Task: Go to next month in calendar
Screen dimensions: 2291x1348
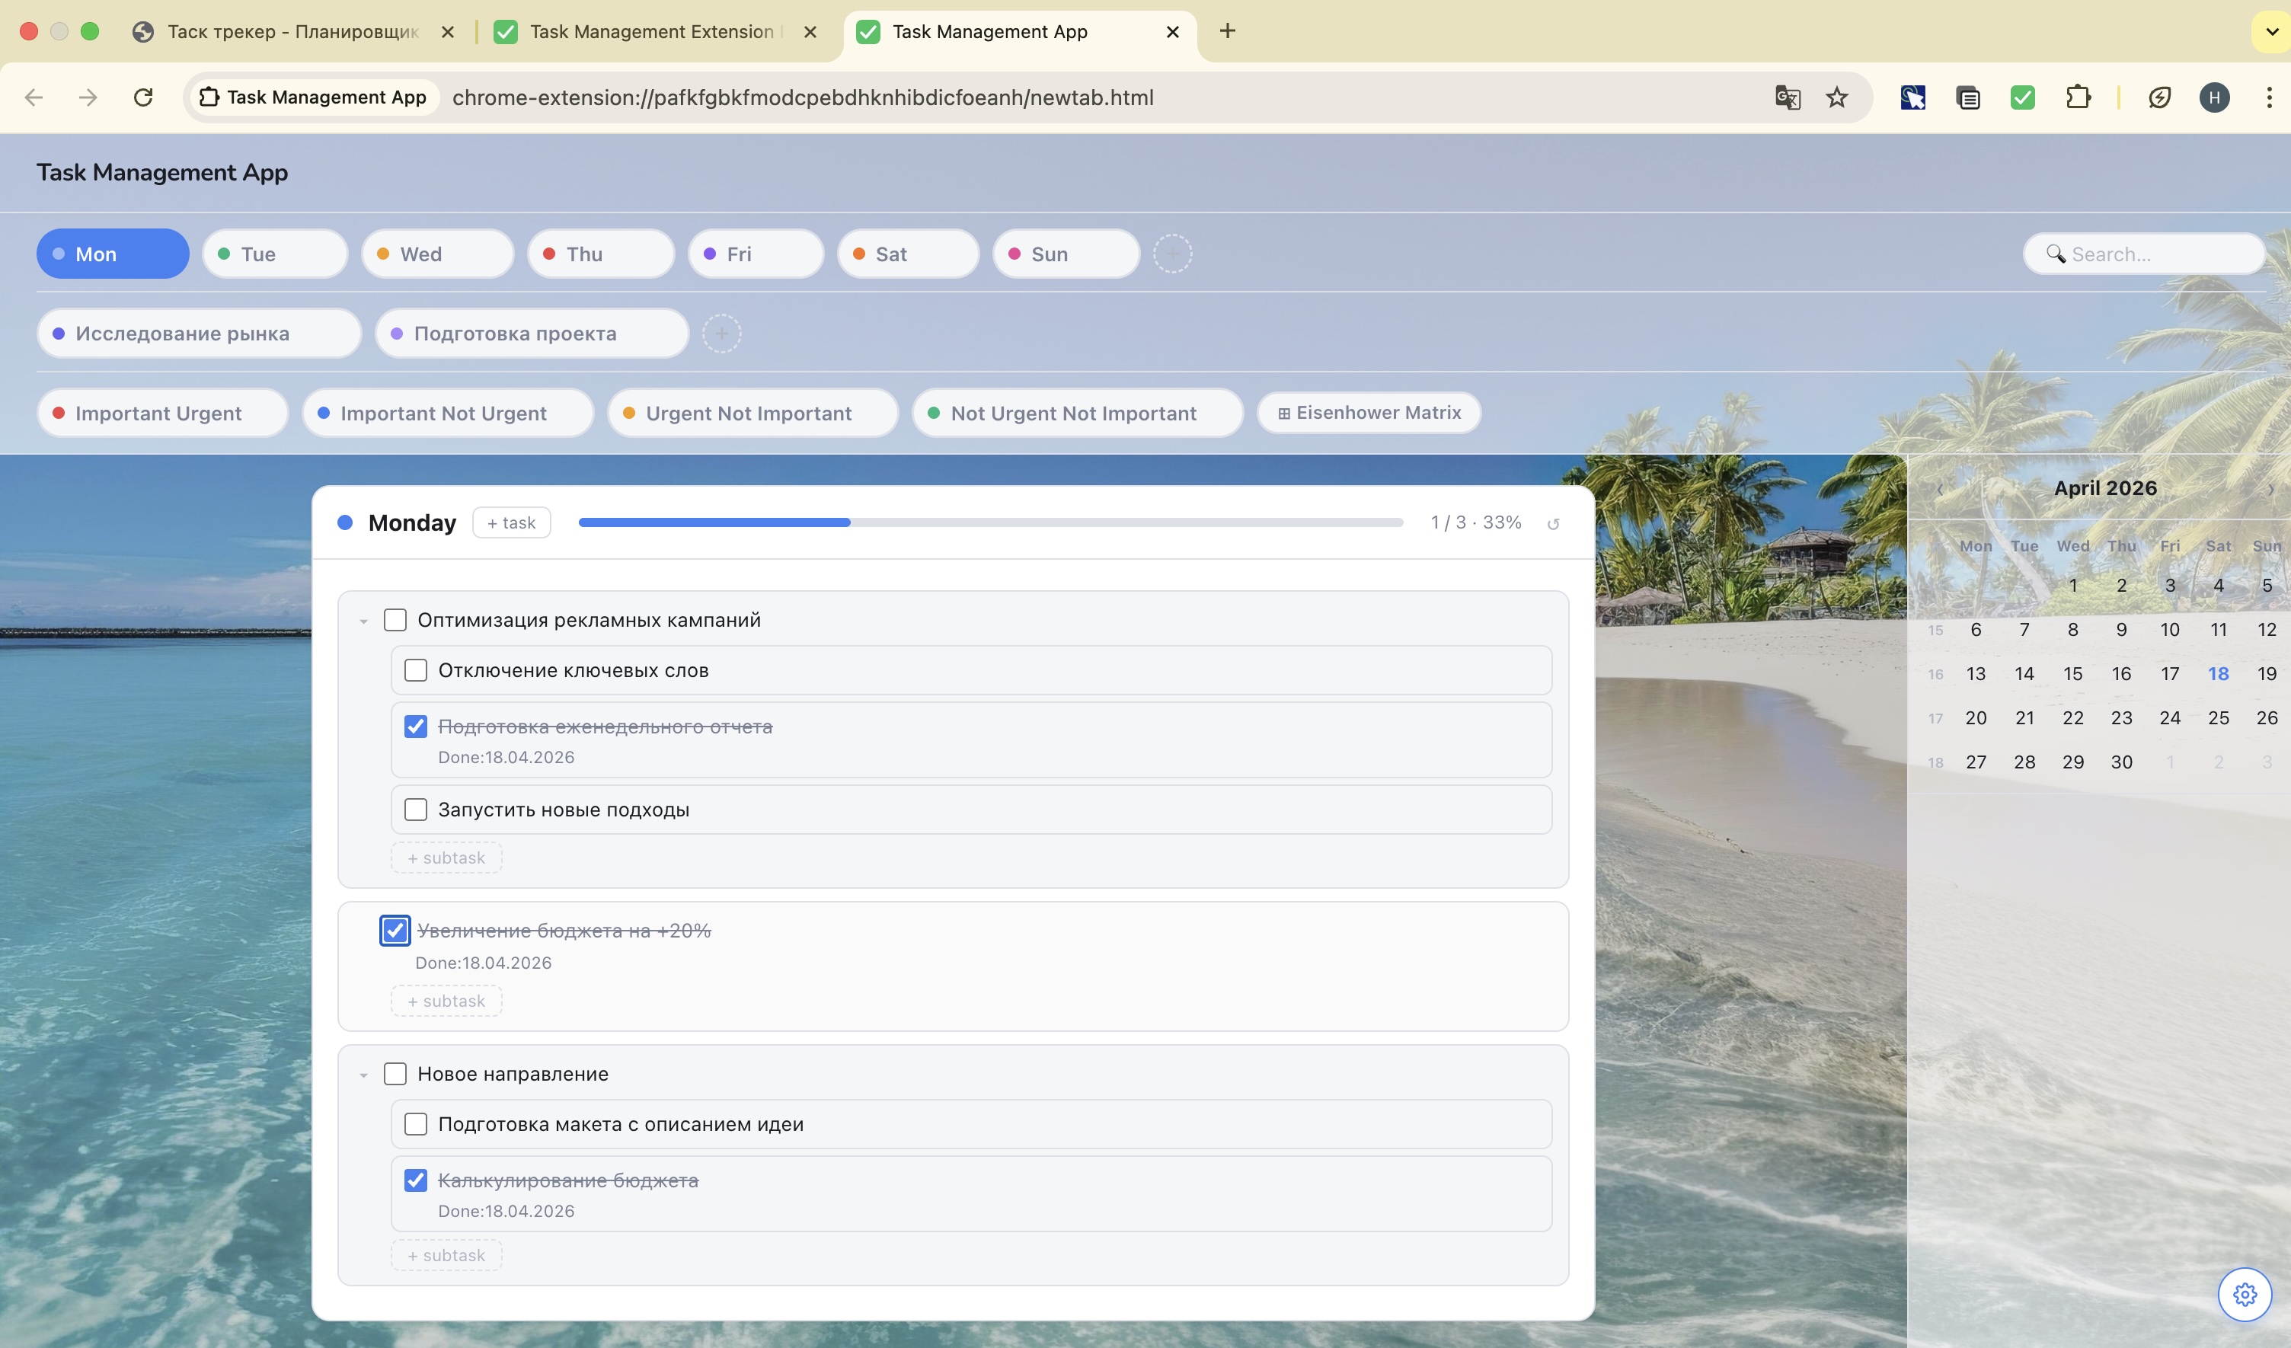Action: coord(2270,489)
